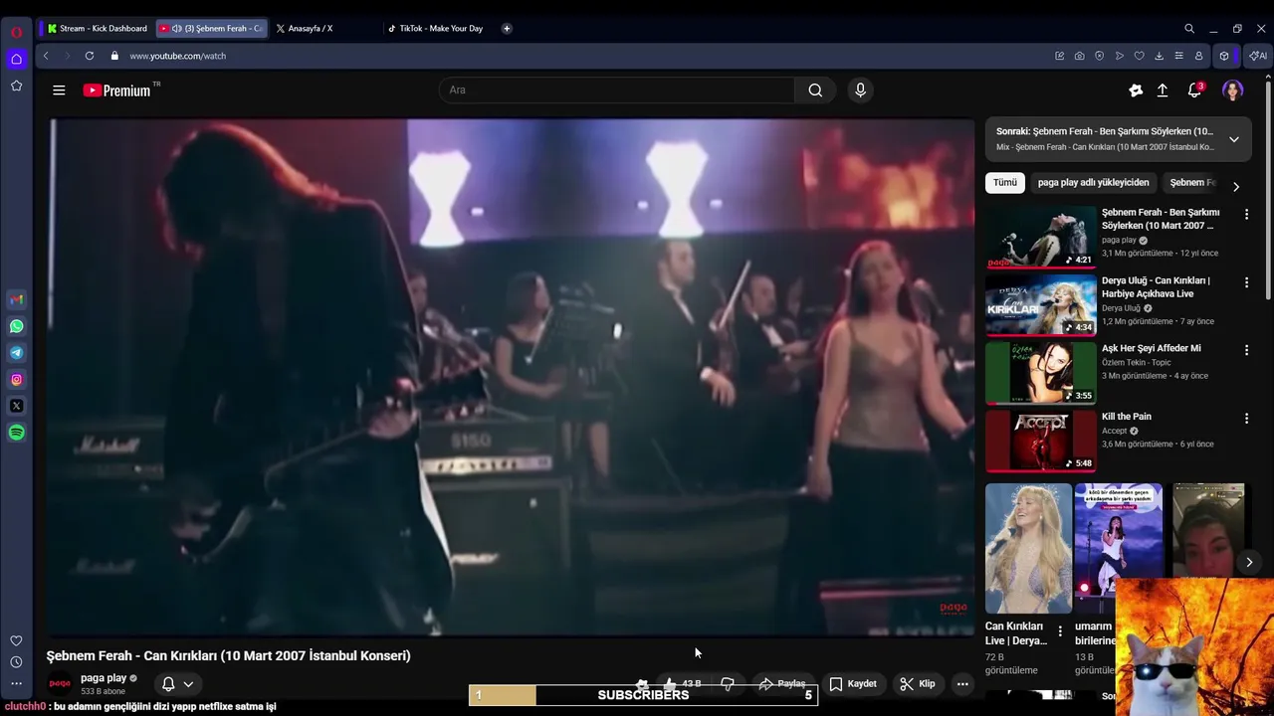Dislike the video with thumbs-down button
Image resolution: width=1274 pixels, height=716 pixels.
728,684
